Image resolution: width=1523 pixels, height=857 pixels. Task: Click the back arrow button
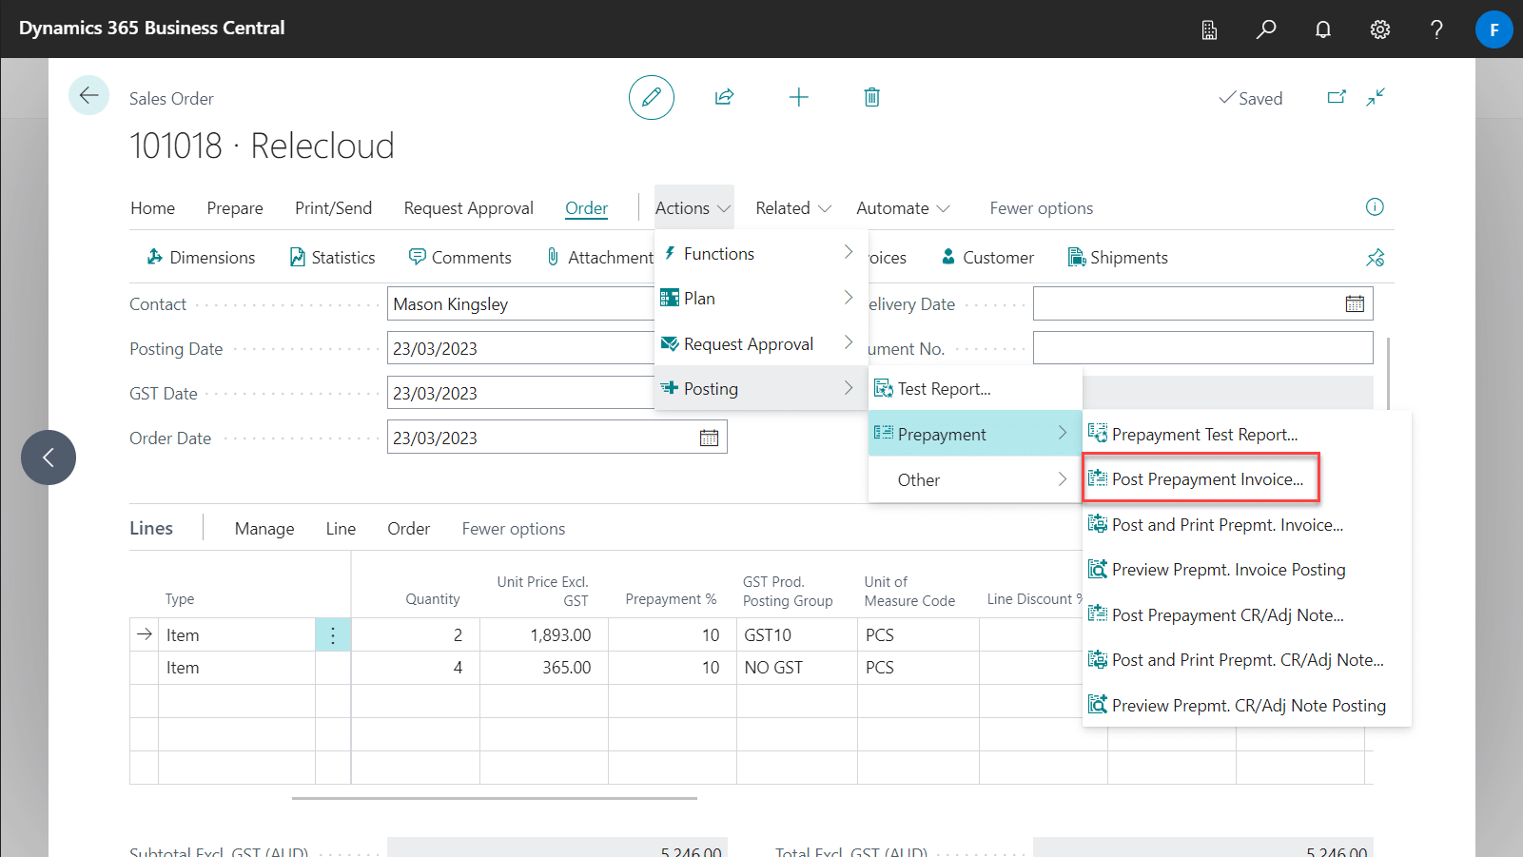coord(89,95)
